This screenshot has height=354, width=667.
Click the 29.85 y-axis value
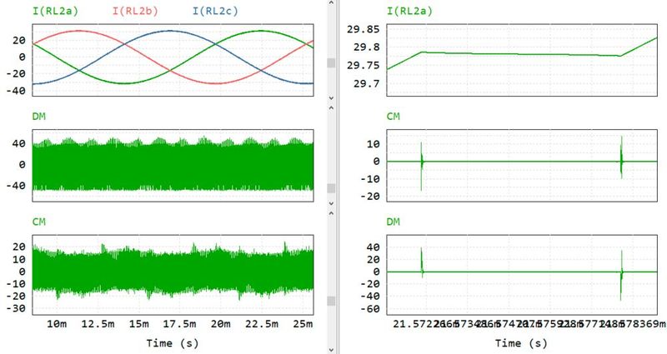coord(363,29)
